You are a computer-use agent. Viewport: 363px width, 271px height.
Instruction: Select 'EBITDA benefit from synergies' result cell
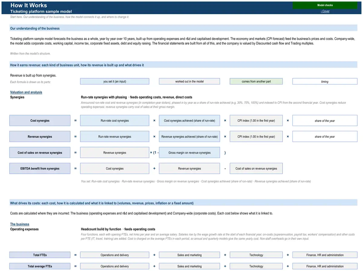tap(40, 169)
